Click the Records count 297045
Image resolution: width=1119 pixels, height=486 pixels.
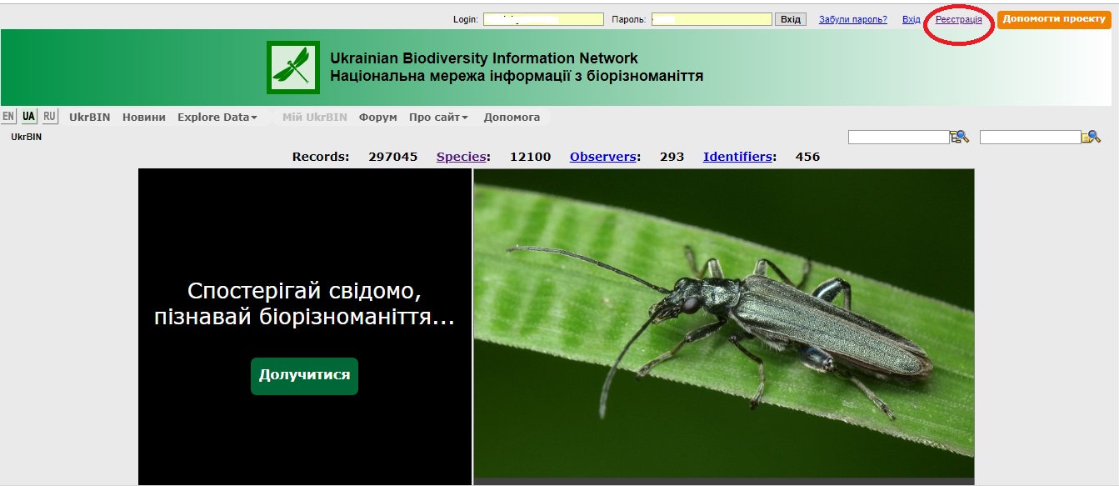click(x=393, y=157)
